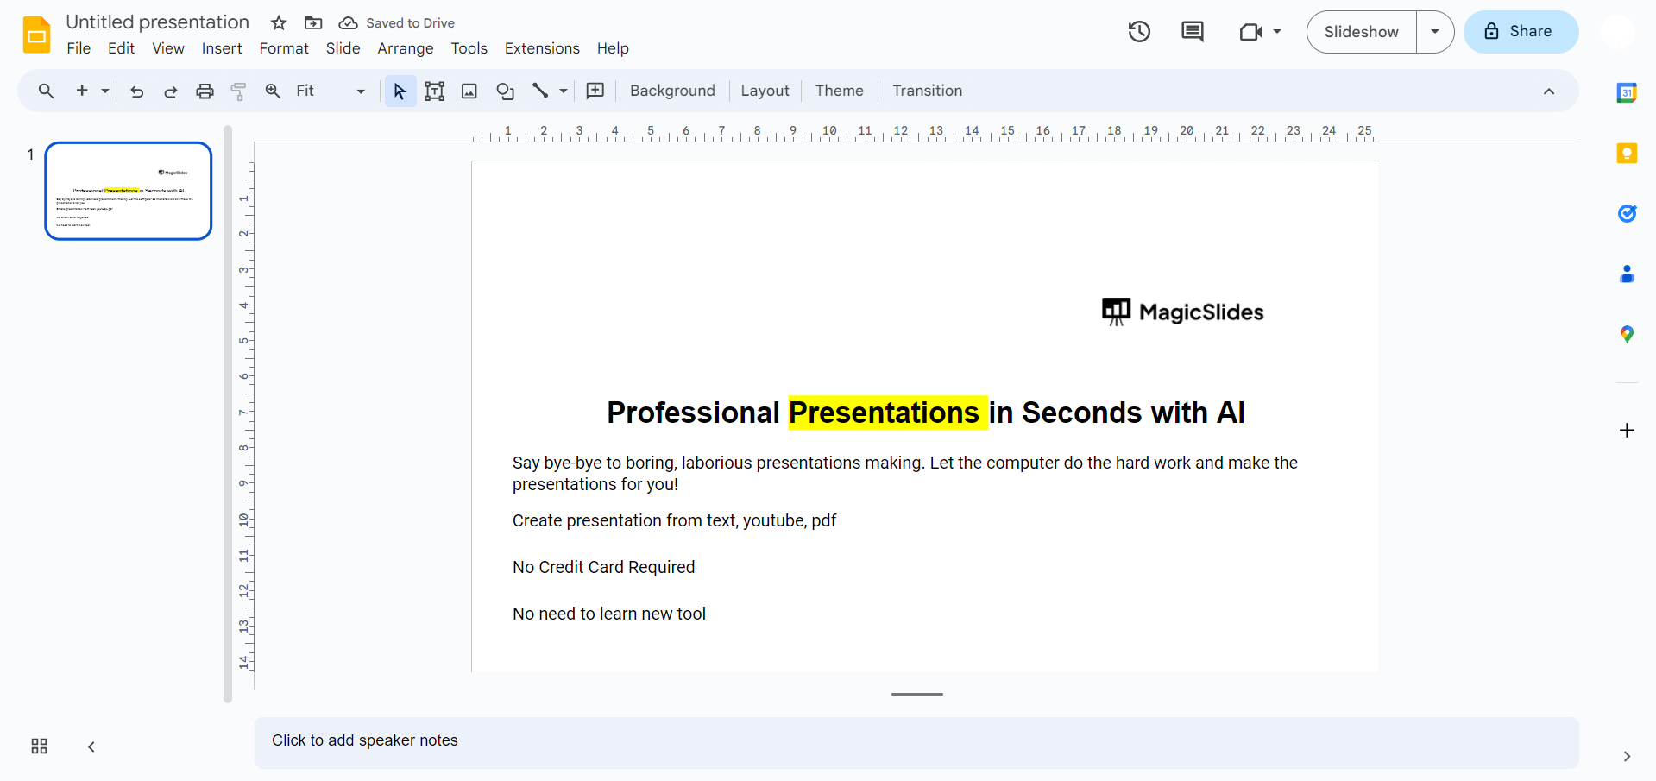Switch to grid view

[39, 746]
